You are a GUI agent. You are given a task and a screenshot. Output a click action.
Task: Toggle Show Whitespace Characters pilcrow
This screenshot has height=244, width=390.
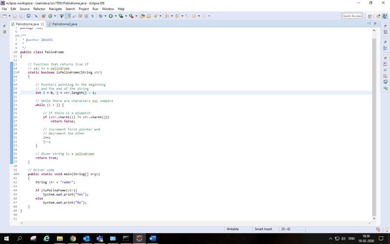(92, 16)
